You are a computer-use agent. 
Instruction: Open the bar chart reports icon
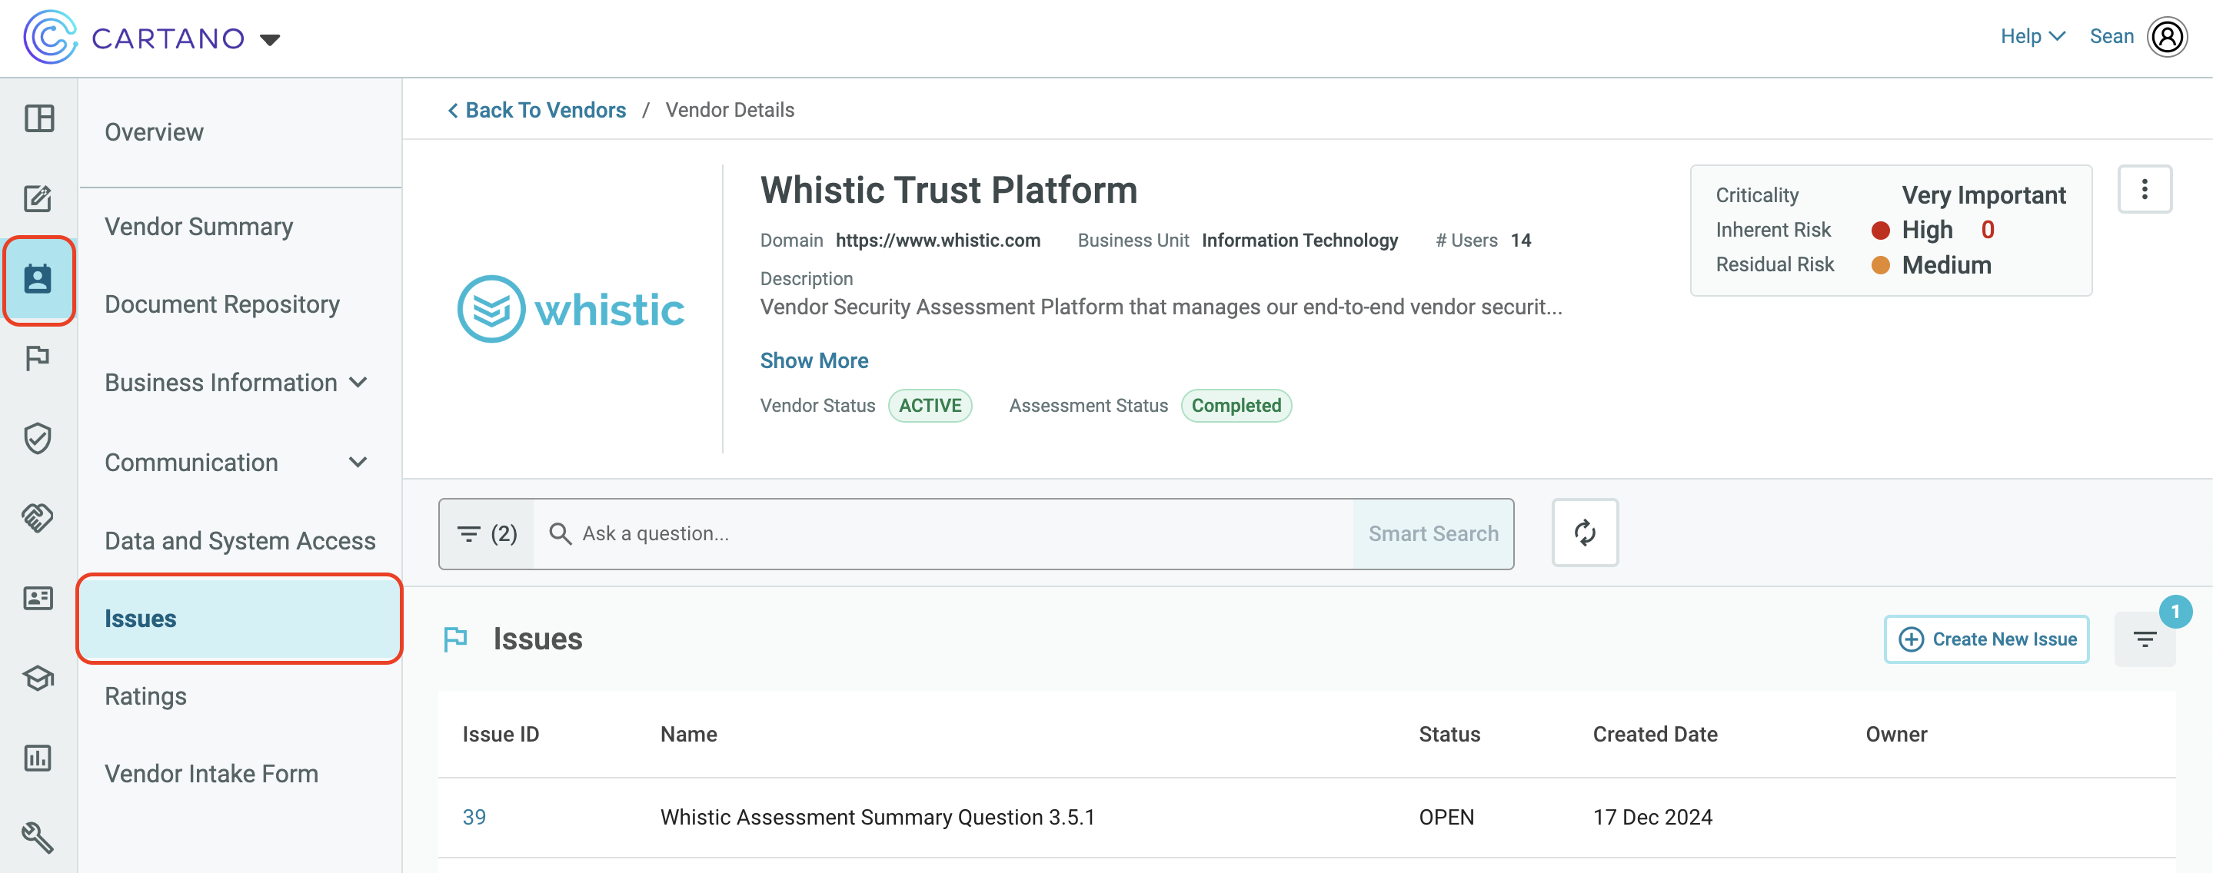click(x=38, y=758)
